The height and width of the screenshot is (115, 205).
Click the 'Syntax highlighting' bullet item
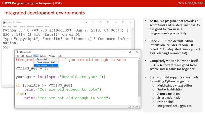170,89
